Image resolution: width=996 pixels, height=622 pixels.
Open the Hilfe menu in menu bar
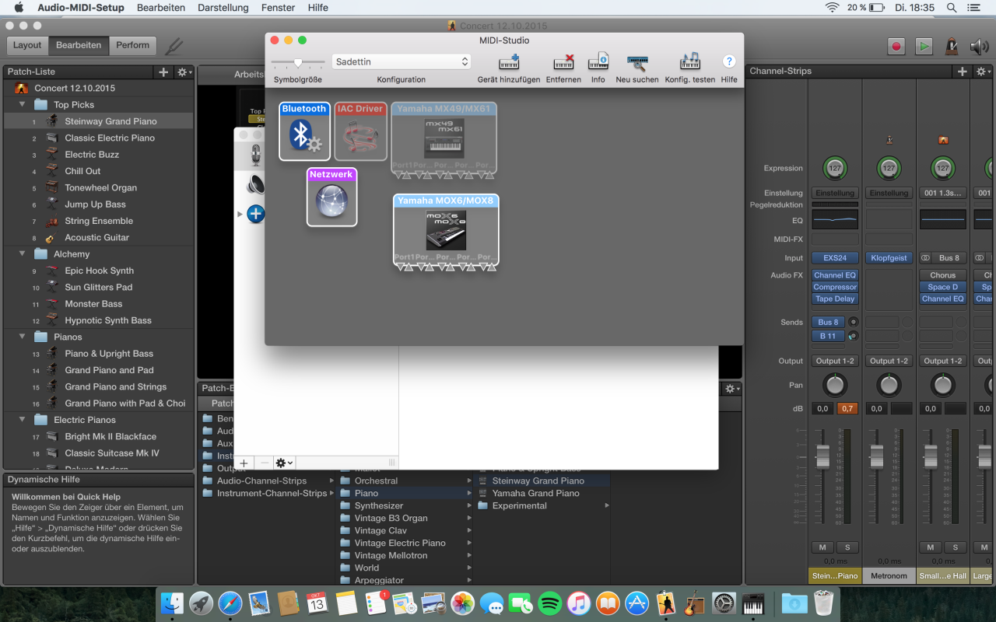pos(318,7)
